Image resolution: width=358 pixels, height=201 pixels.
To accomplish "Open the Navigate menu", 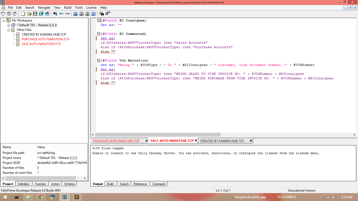I will coord(44,8).
